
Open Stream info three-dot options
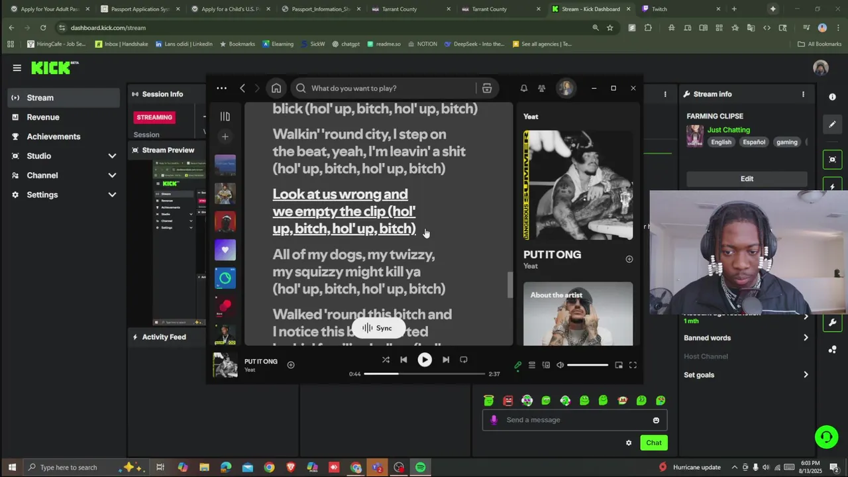click(803, 94)
